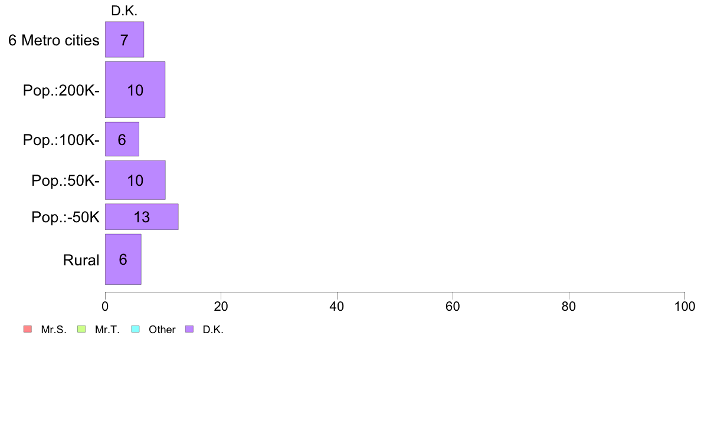
Task: Click the Rural row label
Action: click(81, 259)
